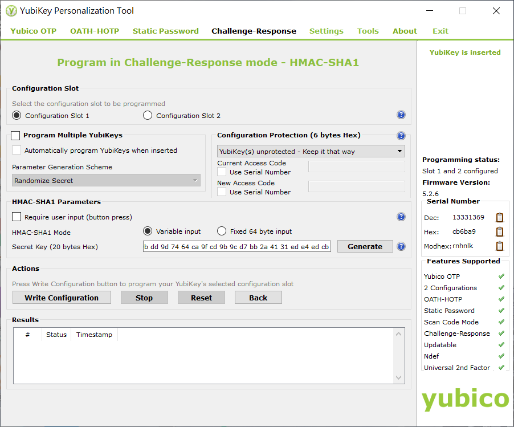
Task: Click the Current Access Code field
Action: (357, 166)
